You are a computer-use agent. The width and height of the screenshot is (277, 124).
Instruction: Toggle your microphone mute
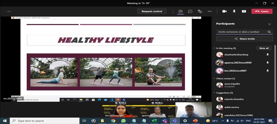pos(234,11)
